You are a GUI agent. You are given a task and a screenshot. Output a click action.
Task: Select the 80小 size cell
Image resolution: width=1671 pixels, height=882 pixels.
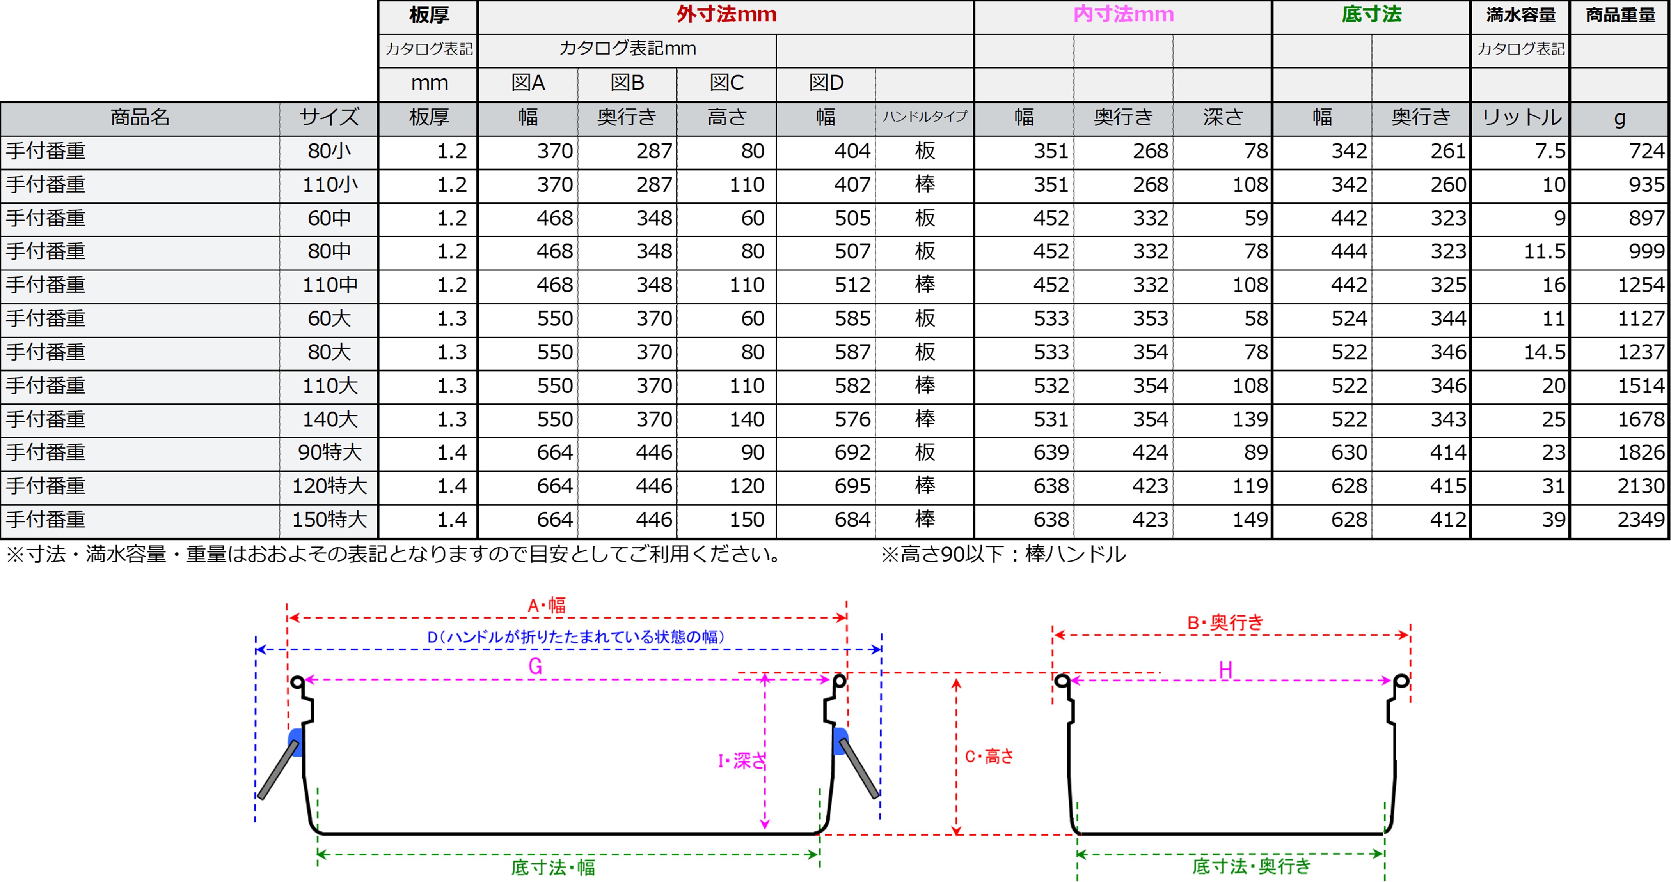tap(329, 151)
